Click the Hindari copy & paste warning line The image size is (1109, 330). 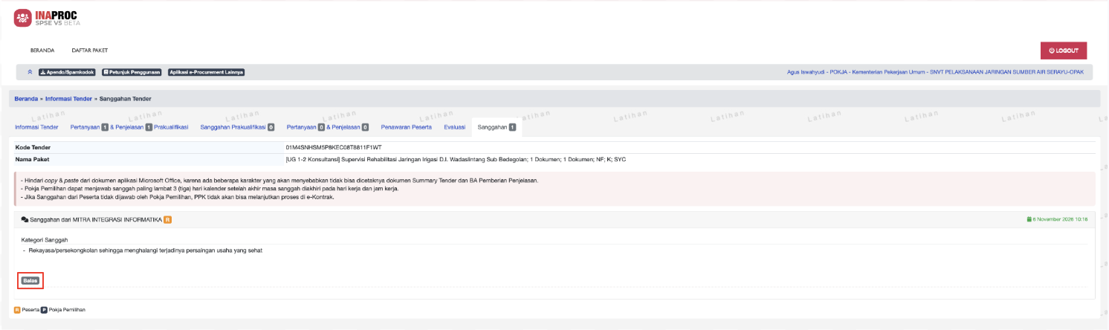pyautogui.click(x=279, y=181)
